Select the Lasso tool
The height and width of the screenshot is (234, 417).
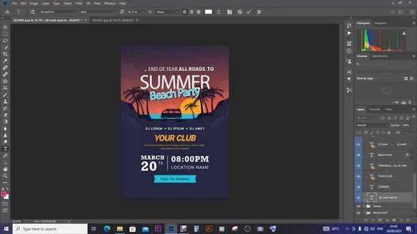click(x=5, y=40)
